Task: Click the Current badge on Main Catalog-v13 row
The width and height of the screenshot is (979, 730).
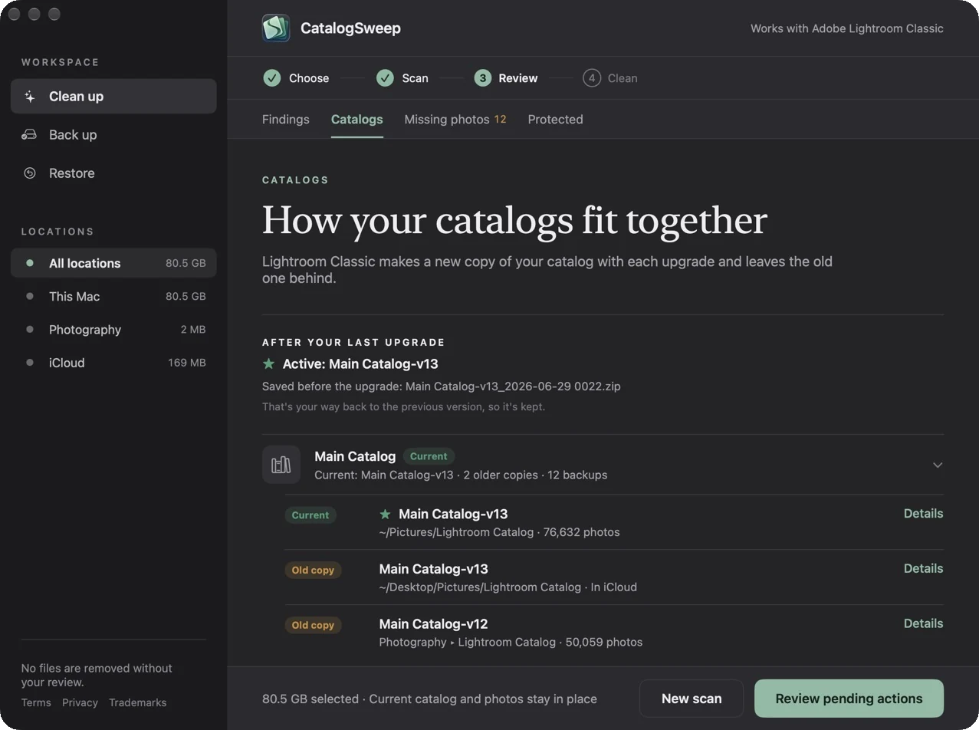Action: pyautogui.click(x=310, y=515)
